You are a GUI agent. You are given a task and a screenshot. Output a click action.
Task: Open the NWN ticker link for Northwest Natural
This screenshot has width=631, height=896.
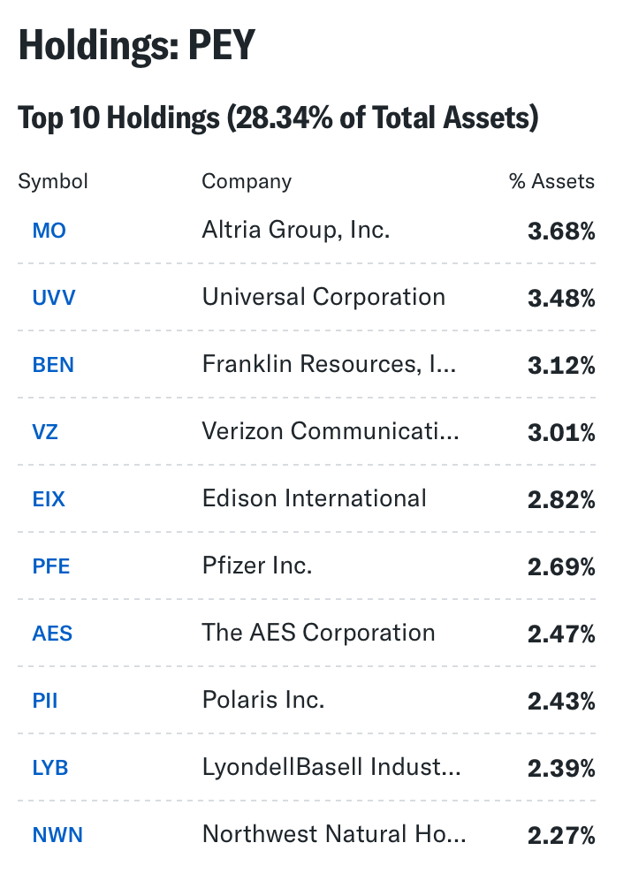57,835
